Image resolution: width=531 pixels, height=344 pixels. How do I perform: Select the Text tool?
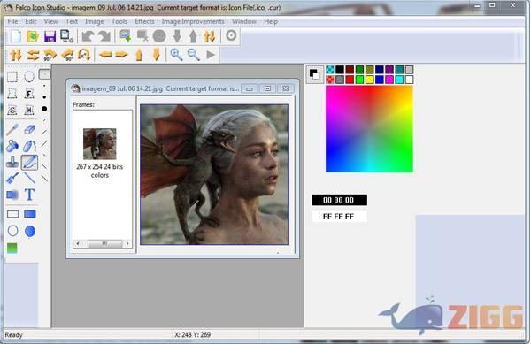[x=29, y=195]
